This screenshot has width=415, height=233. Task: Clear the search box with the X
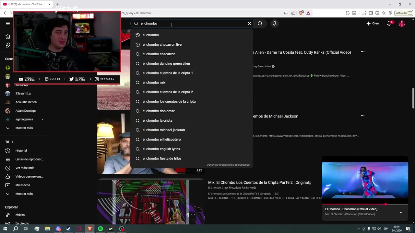pyautogui.click(x=249, y=23)
